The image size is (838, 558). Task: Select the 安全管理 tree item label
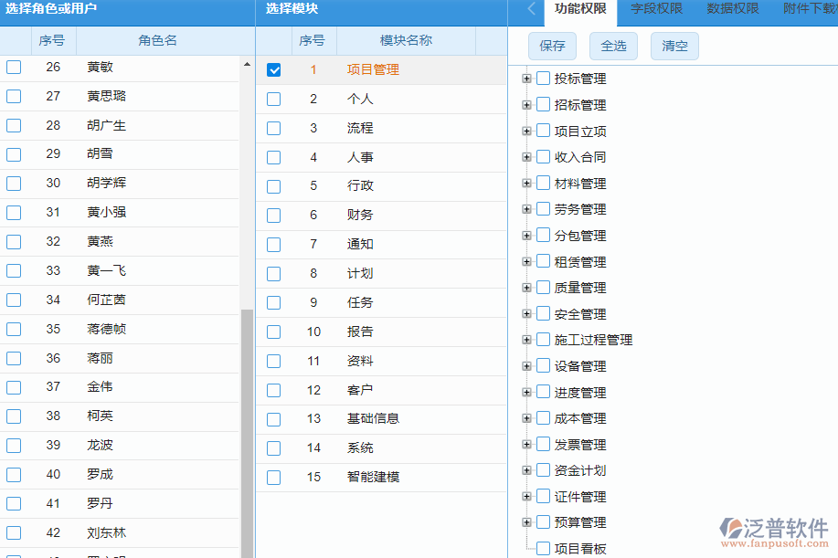(x=580, y=314)
